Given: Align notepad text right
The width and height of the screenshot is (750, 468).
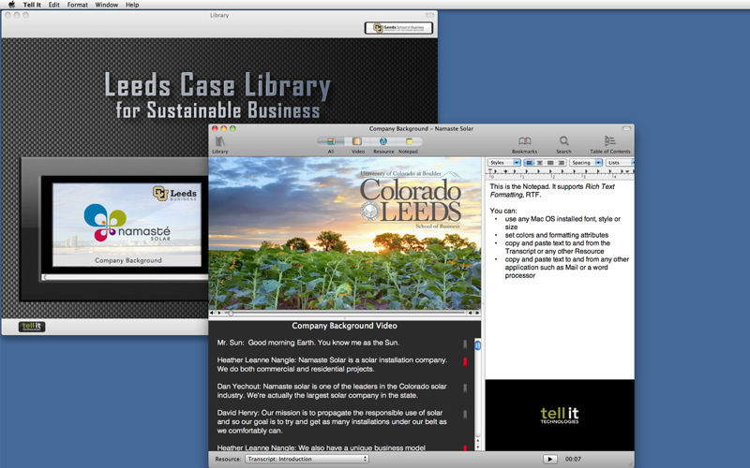Looking at the screenshot, I should tap(561, 163).
